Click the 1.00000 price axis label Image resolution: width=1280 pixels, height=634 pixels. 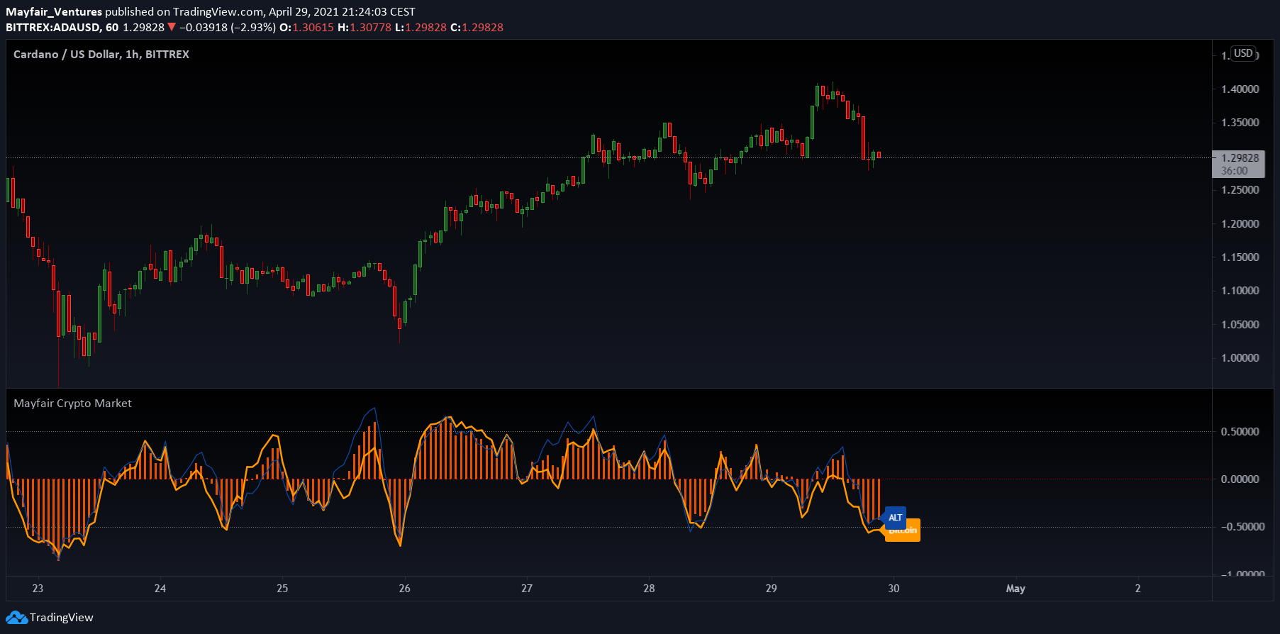pos(1240,358)
